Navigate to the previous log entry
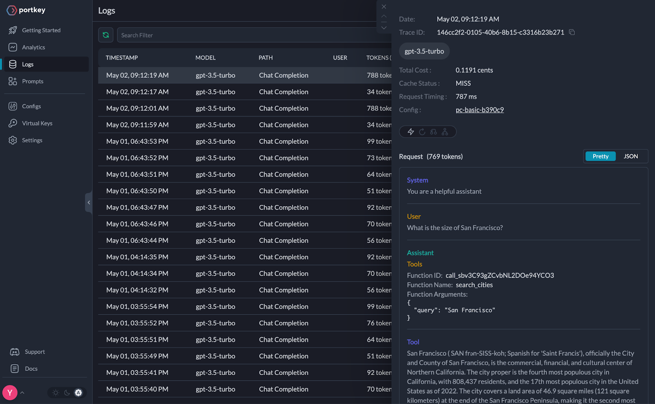Viewport: 655px width, 404px height. click(x=384, y=16)
